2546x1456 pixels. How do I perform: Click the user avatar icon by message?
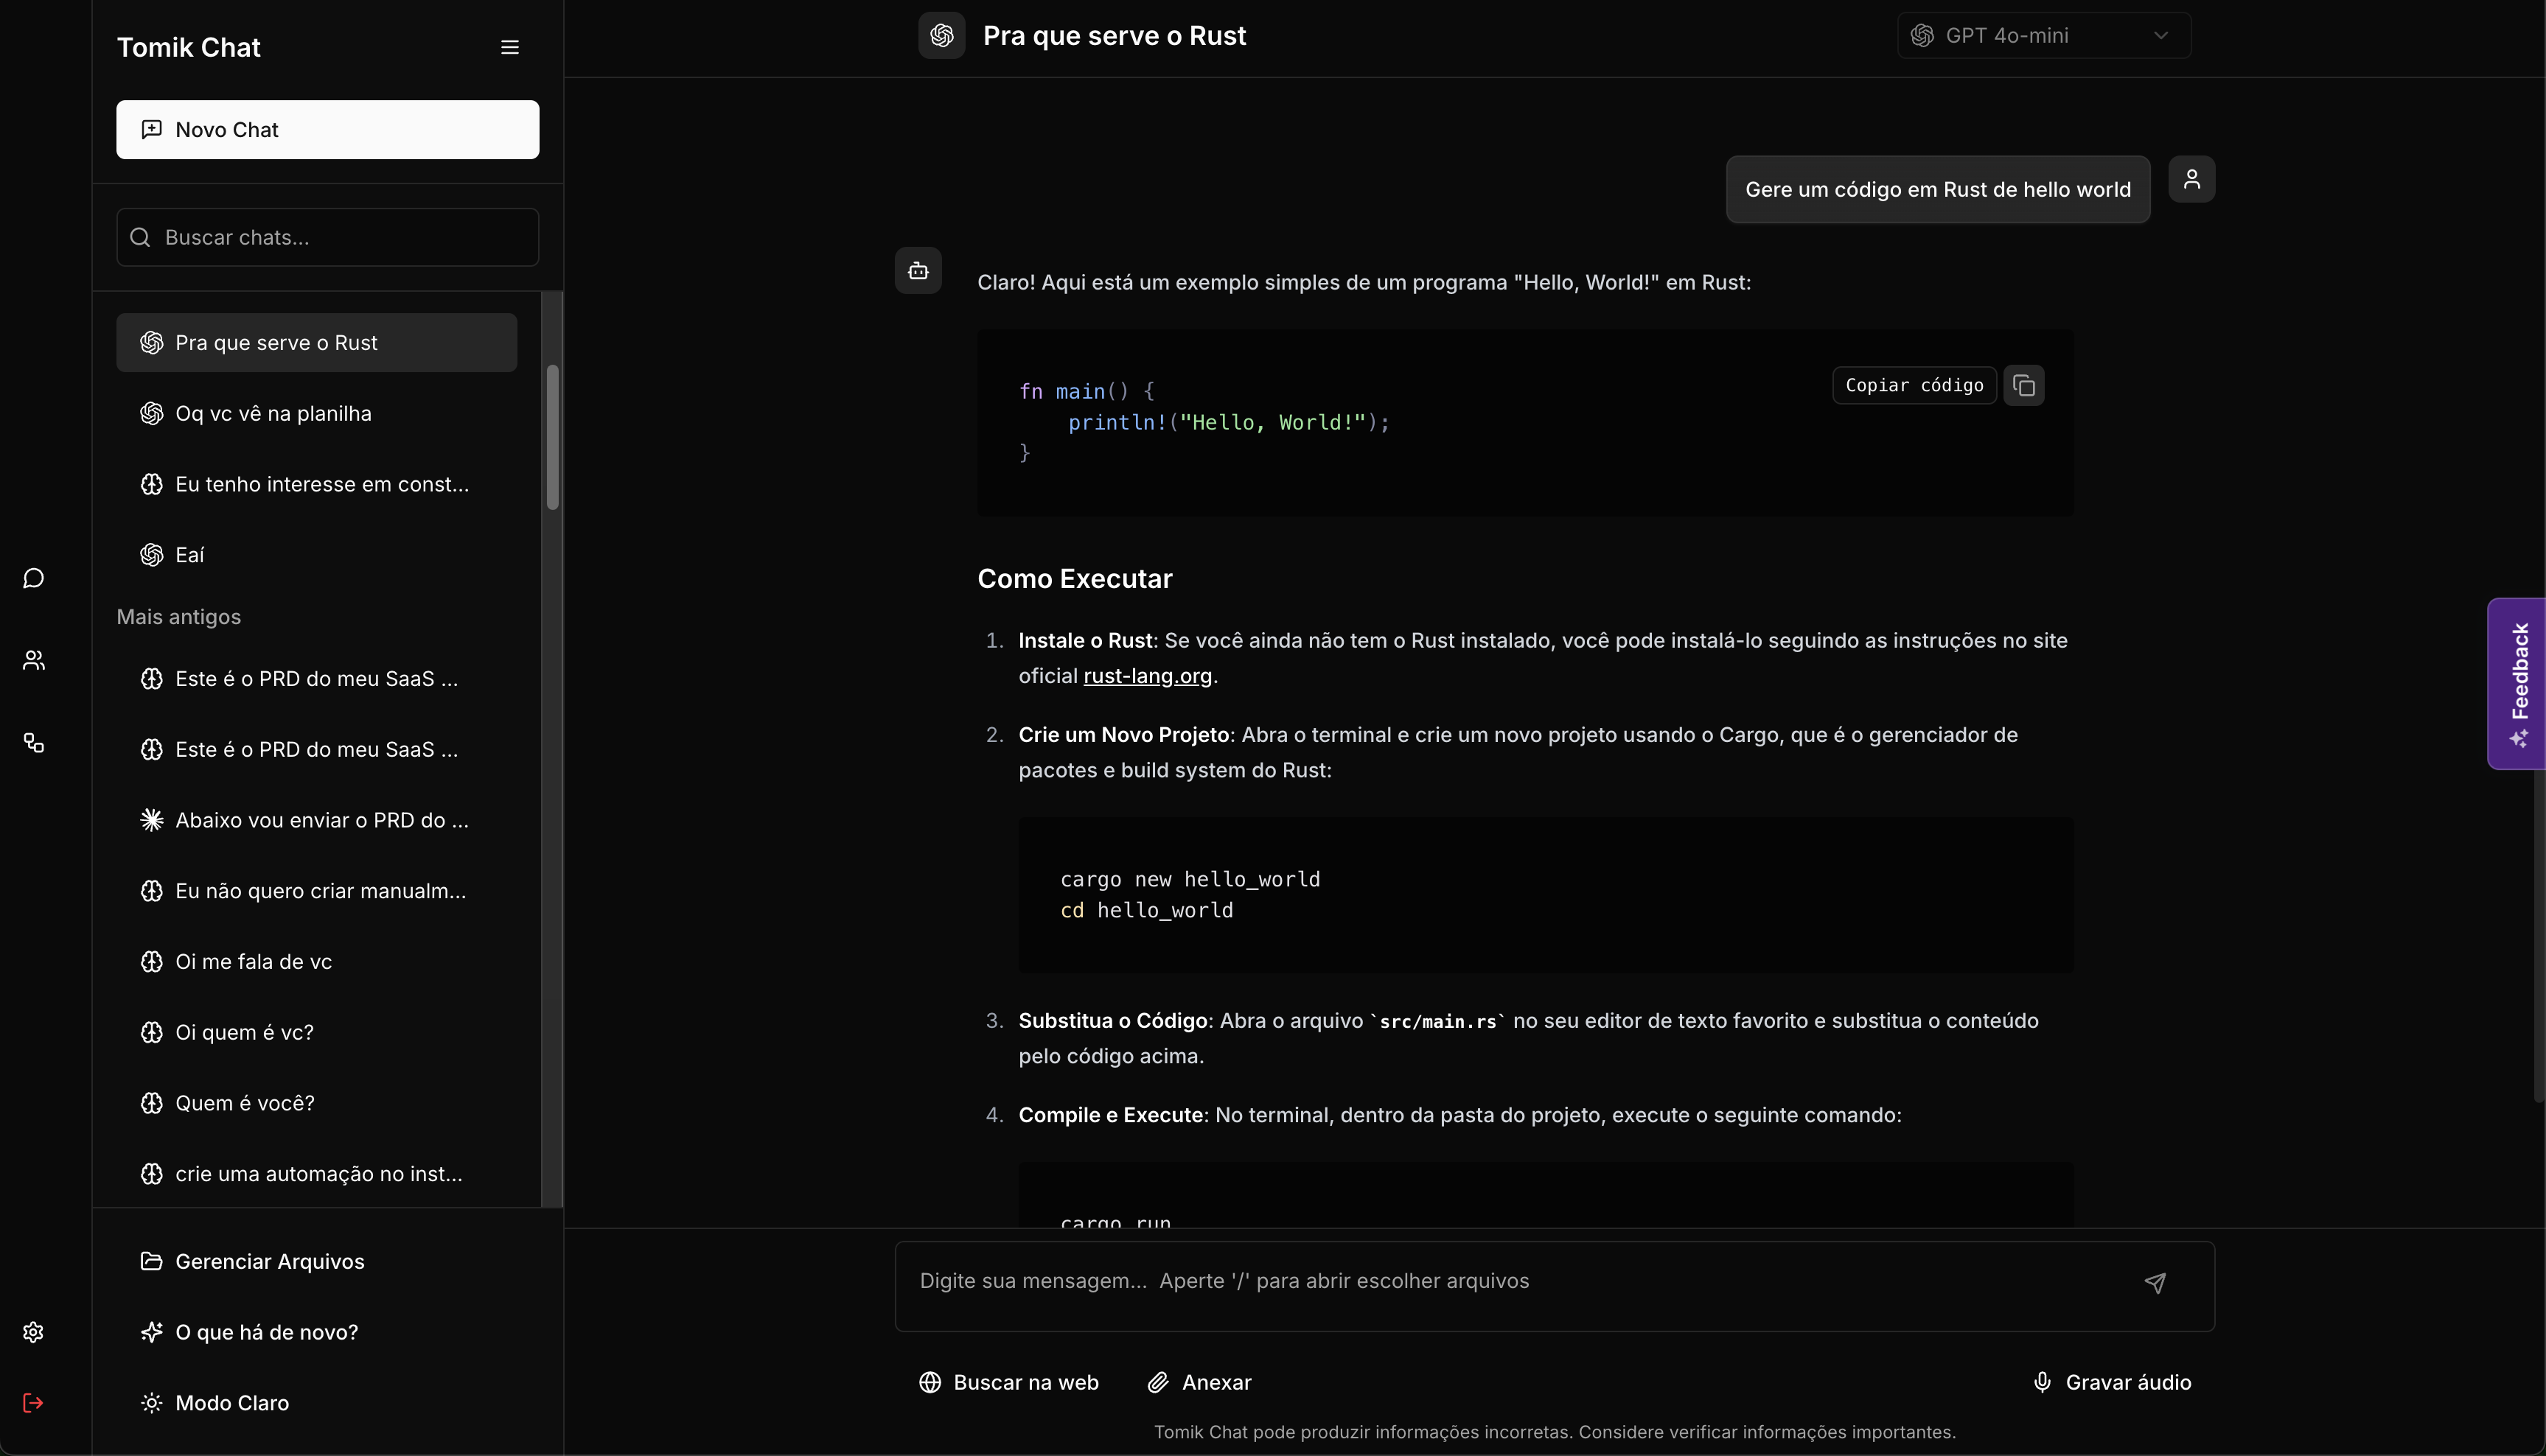point(2191,179)
